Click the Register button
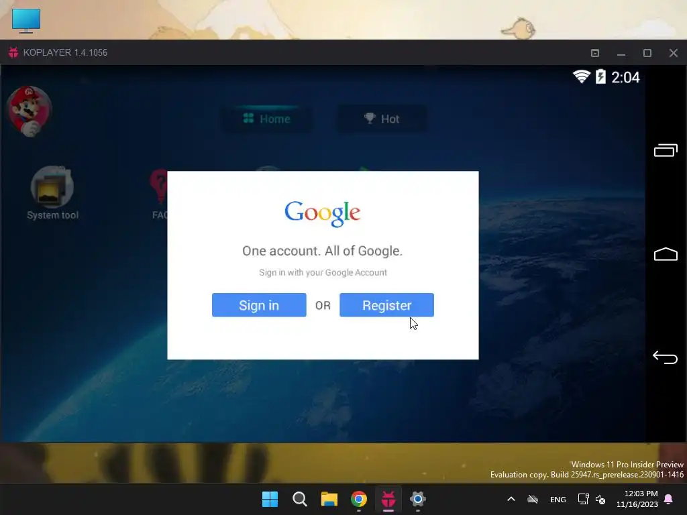The height and width of the screenshot is (515, 687). (386, 305)
